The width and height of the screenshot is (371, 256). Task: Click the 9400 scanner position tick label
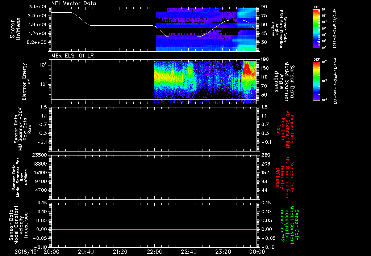pyautogui.click(x=41, y=182)
